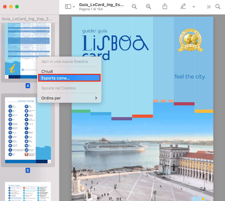Click the 'feel the city.' text on page
Viewport: 225px width, 201px height.
tap(190, 77)
